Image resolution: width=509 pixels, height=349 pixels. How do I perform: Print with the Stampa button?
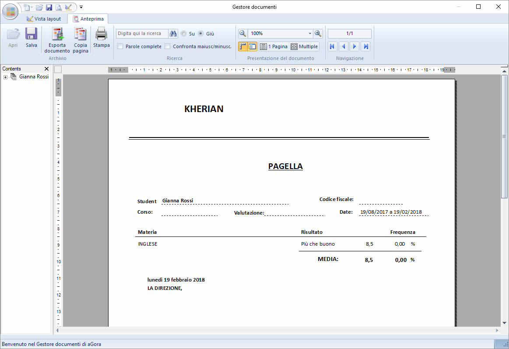point(101,38)
